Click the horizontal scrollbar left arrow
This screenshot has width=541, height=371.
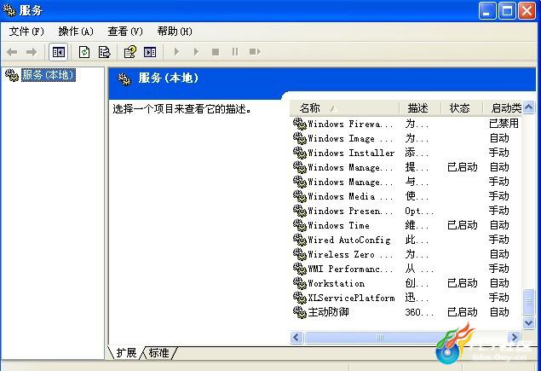(296, 337)
